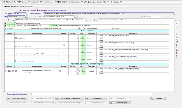Click into the Комментарий согласования input field
This screenshot has width=182, height=108.
tap(92, 94)
